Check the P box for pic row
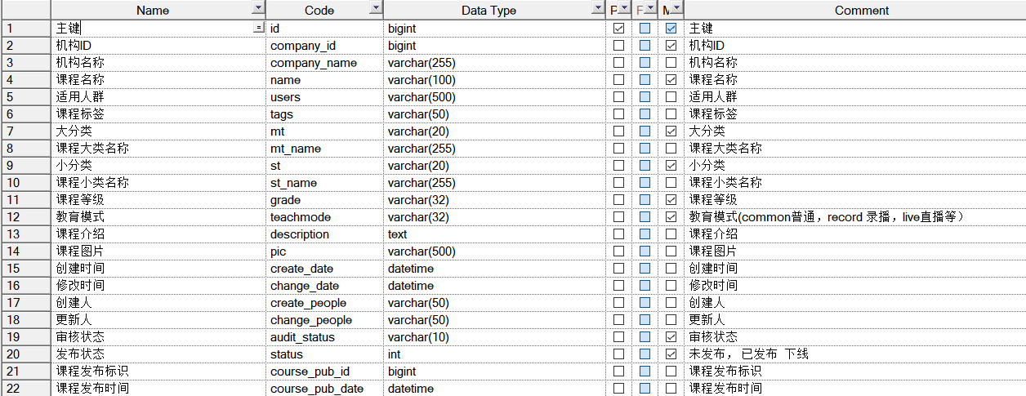1026x396 pixels. pyautogui.click(x=618, y=251)
